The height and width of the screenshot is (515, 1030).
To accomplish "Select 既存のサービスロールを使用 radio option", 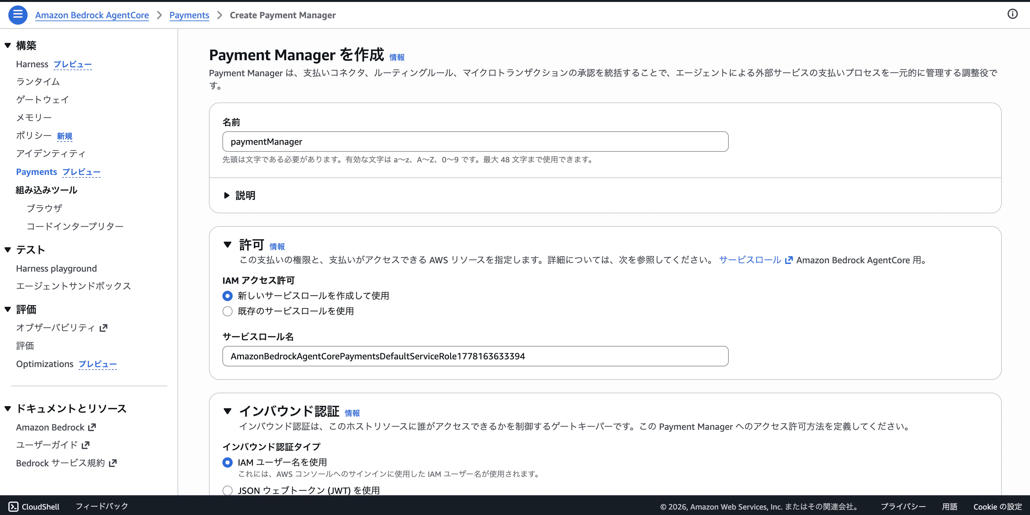I will 228,311.
